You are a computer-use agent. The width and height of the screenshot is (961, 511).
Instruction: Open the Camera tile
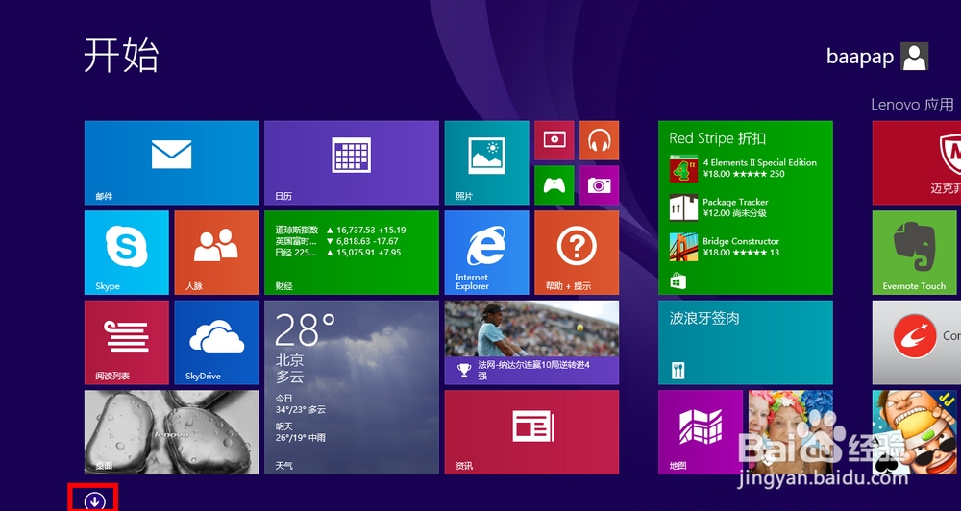click(599, 185)
